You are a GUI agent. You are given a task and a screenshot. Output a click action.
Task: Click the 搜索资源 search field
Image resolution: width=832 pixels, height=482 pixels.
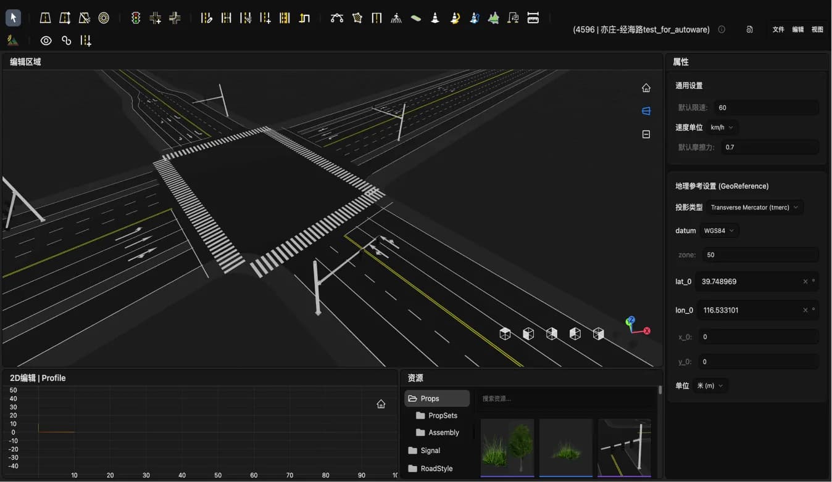click(x=565, y=399)
